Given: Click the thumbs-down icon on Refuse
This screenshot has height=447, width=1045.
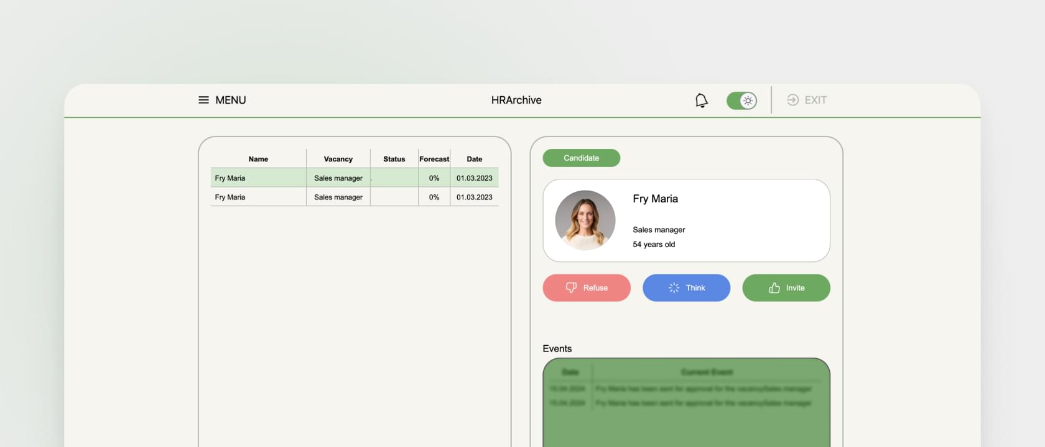Looking at the screenshot, I should point(571,288).
